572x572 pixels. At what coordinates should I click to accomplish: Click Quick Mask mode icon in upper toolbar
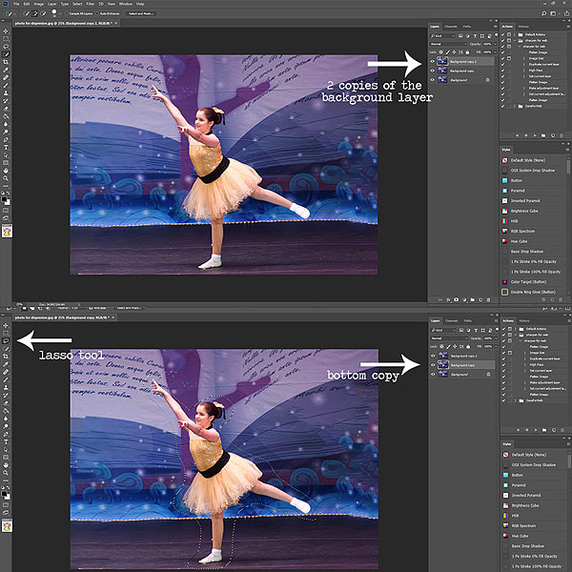click(x=6, y=211)
